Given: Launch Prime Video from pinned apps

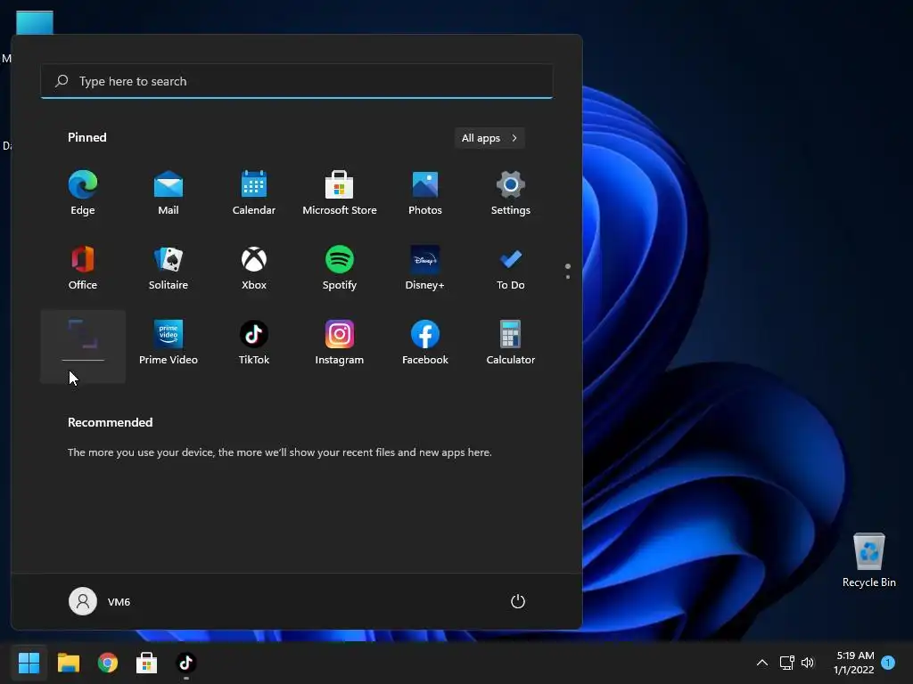Looking at the screenshot, I should pos(169,343).
